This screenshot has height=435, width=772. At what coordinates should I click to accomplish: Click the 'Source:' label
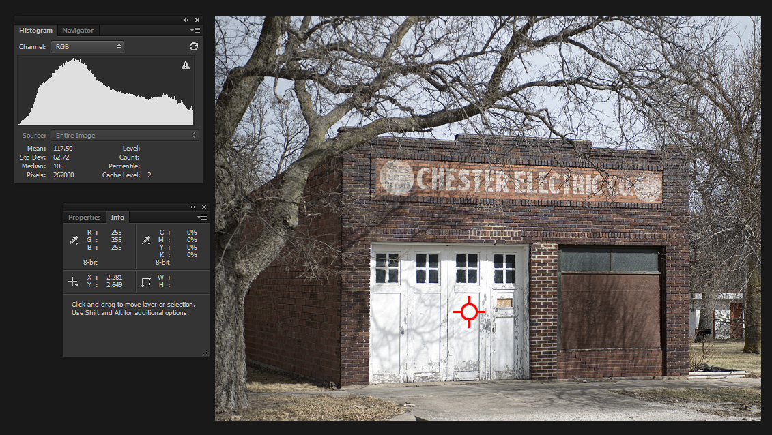[x=34, y=135]
